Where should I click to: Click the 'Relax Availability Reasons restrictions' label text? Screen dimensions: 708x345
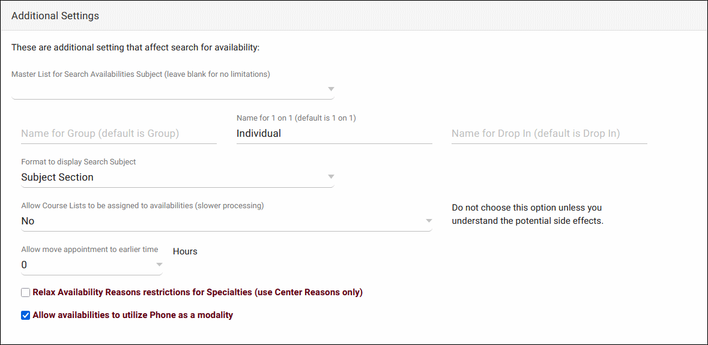point(198,293)
